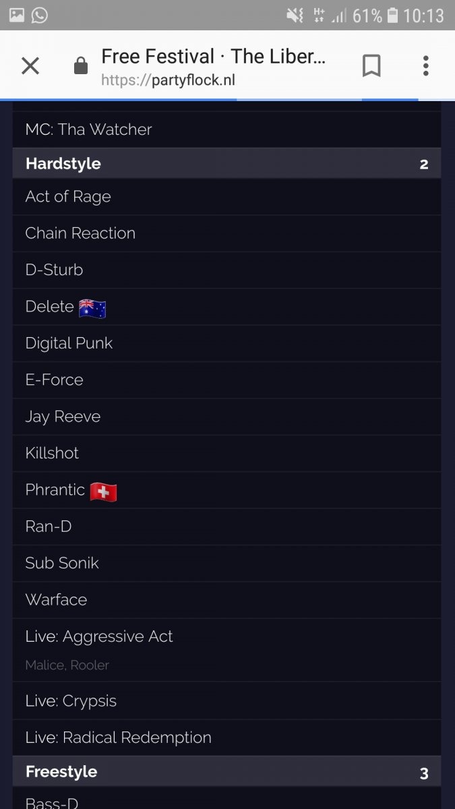Tap the partyflock.nl URL address
Image resolution: width=455 pixels, height=809 pixels.
pyautogui.click(x=168, y=81)
